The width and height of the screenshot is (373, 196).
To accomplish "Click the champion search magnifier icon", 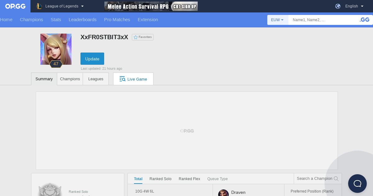I will 336,179.
